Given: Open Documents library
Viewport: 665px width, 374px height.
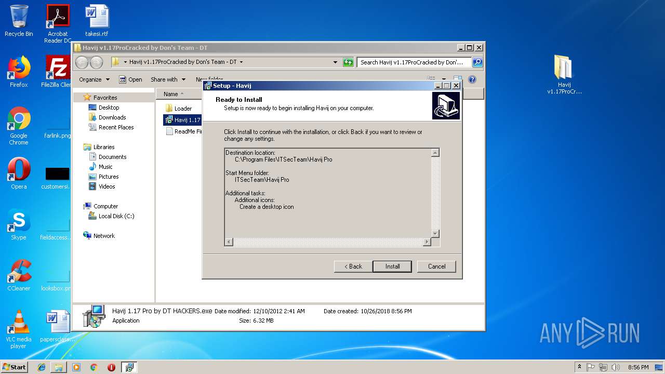Looking at the screenshot, I should 112,157.
